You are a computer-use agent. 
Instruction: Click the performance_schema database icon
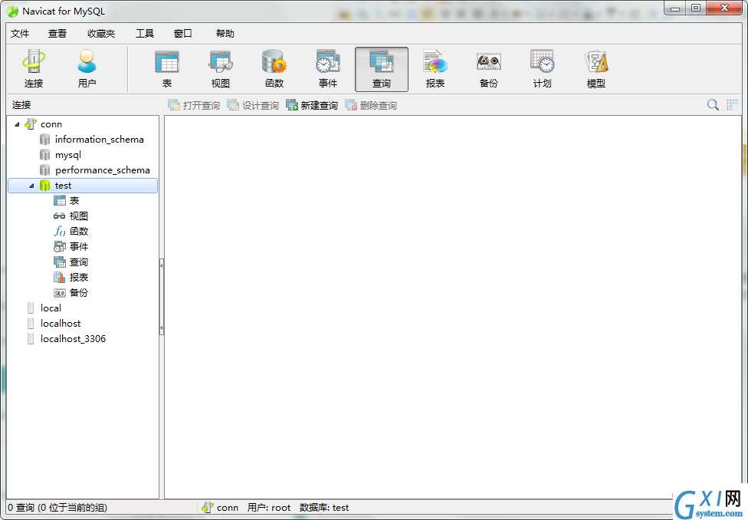coord(45,170)
